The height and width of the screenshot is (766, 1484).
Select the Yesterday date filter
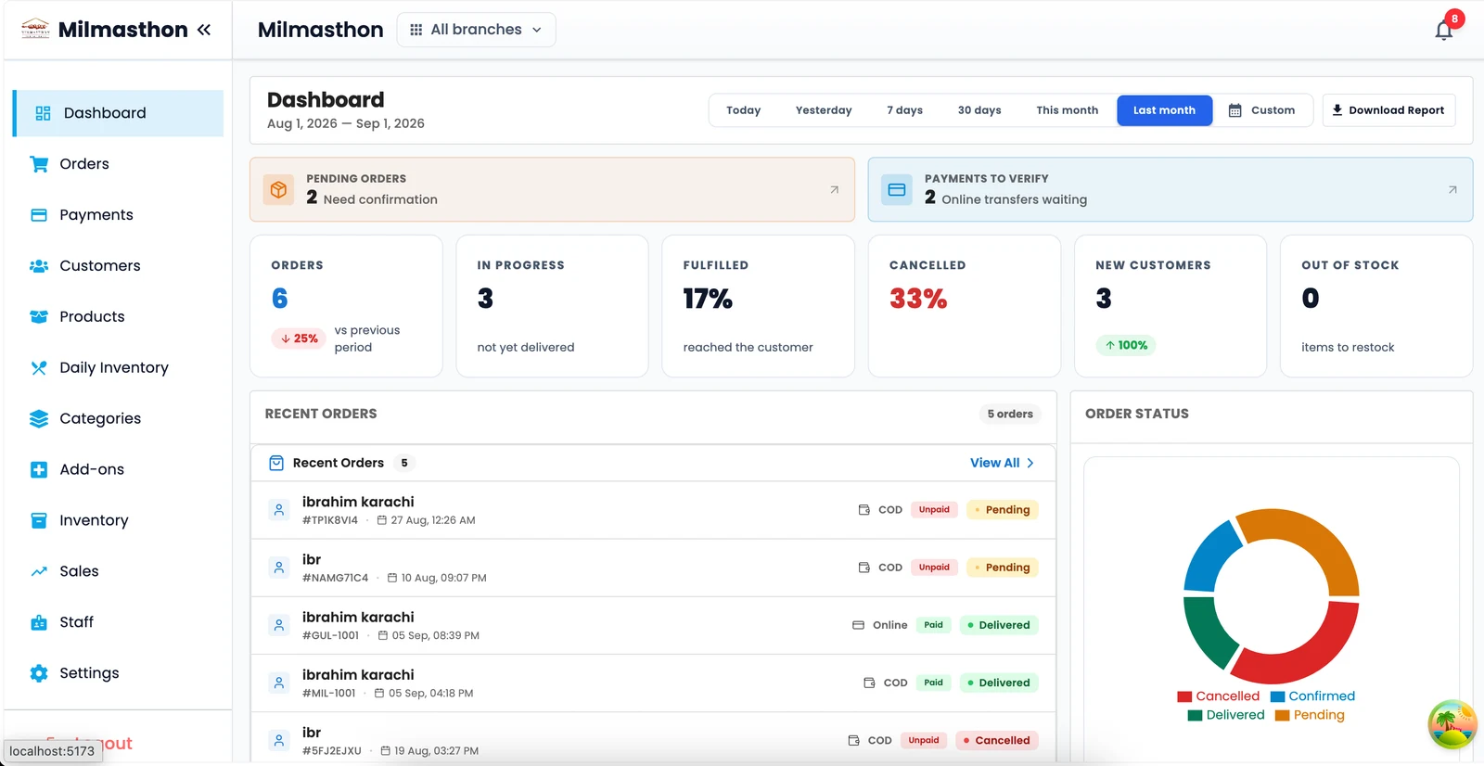(x=824, y=110)
